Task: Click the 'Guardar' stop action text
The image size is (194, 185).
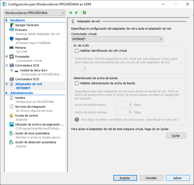Action: (21, 146)
